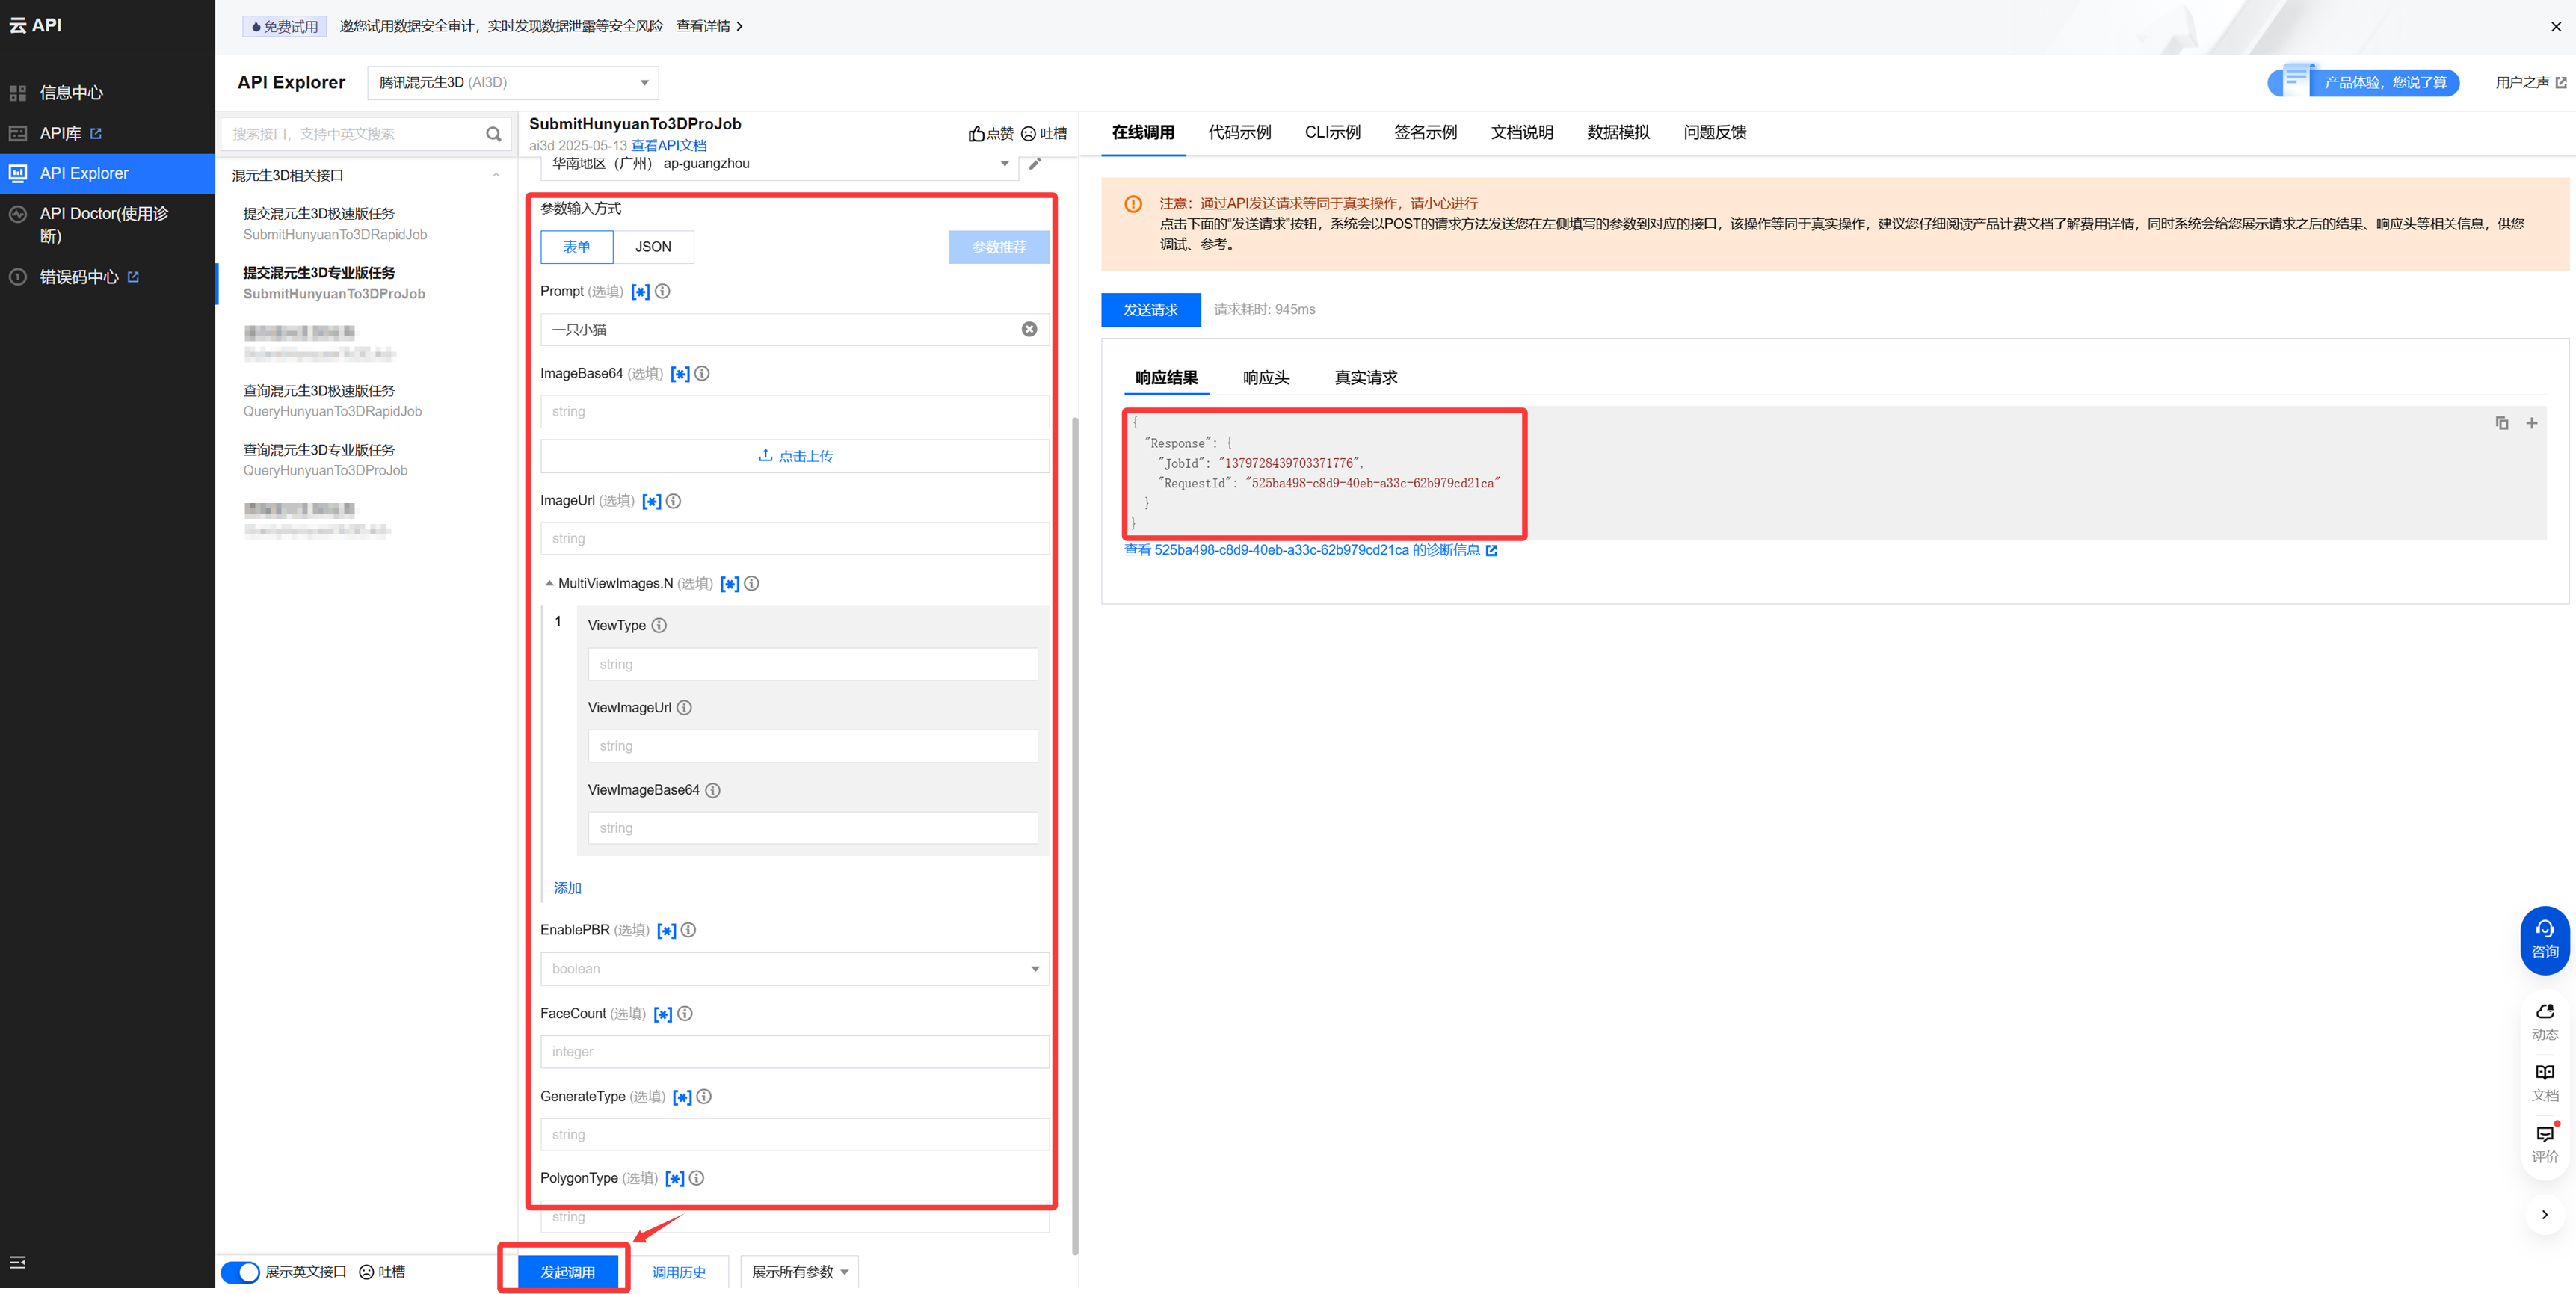Click the copy response icon
Screen dimensions: 2576x1294
tap(2501, 423)
